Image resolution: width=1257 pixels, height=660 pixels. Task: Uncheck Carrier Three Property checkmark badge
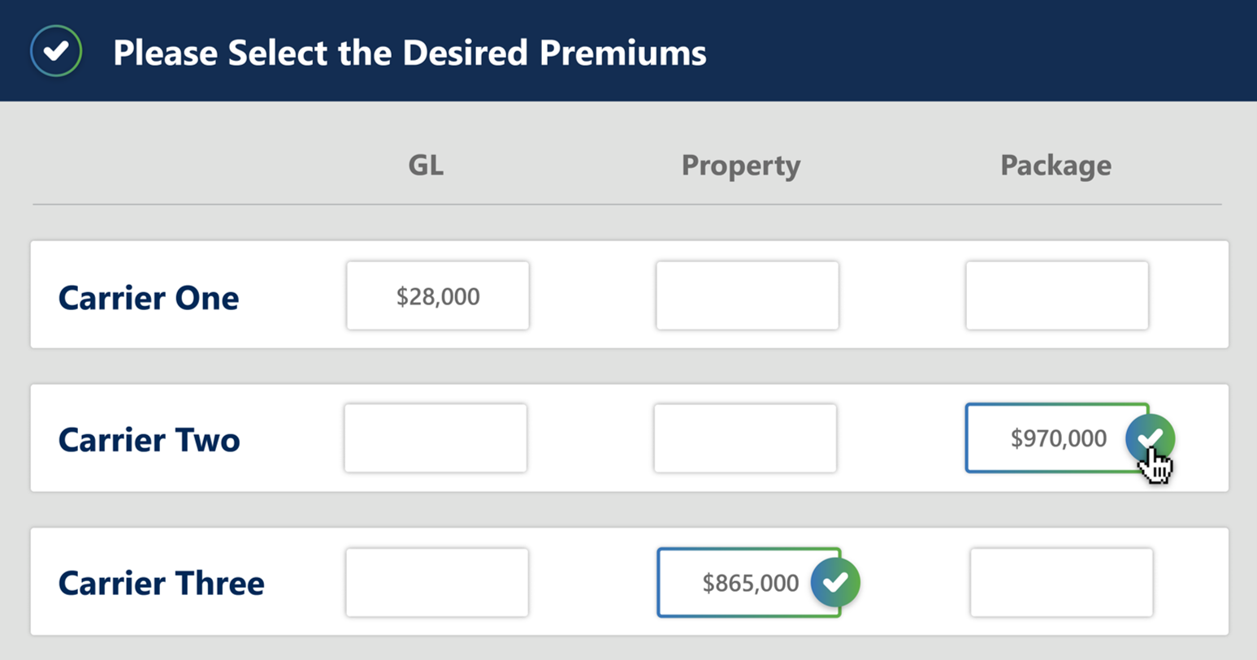point(835,582)
